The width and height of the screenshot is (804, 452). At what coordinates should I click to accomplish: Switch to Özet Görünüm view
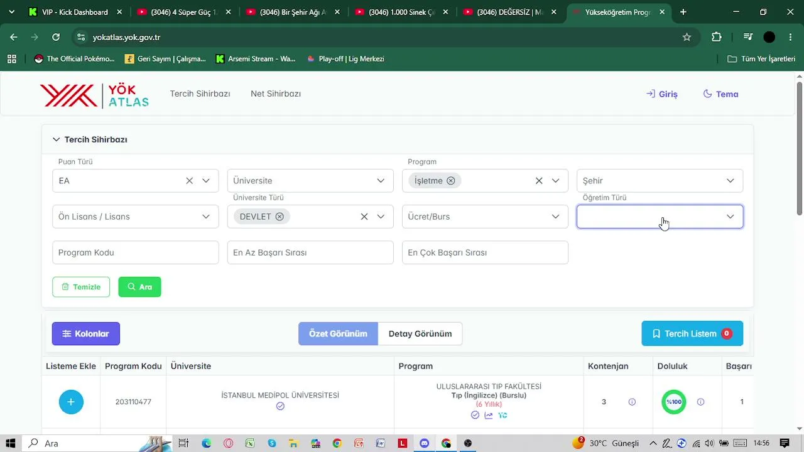(x=338, y=334)
